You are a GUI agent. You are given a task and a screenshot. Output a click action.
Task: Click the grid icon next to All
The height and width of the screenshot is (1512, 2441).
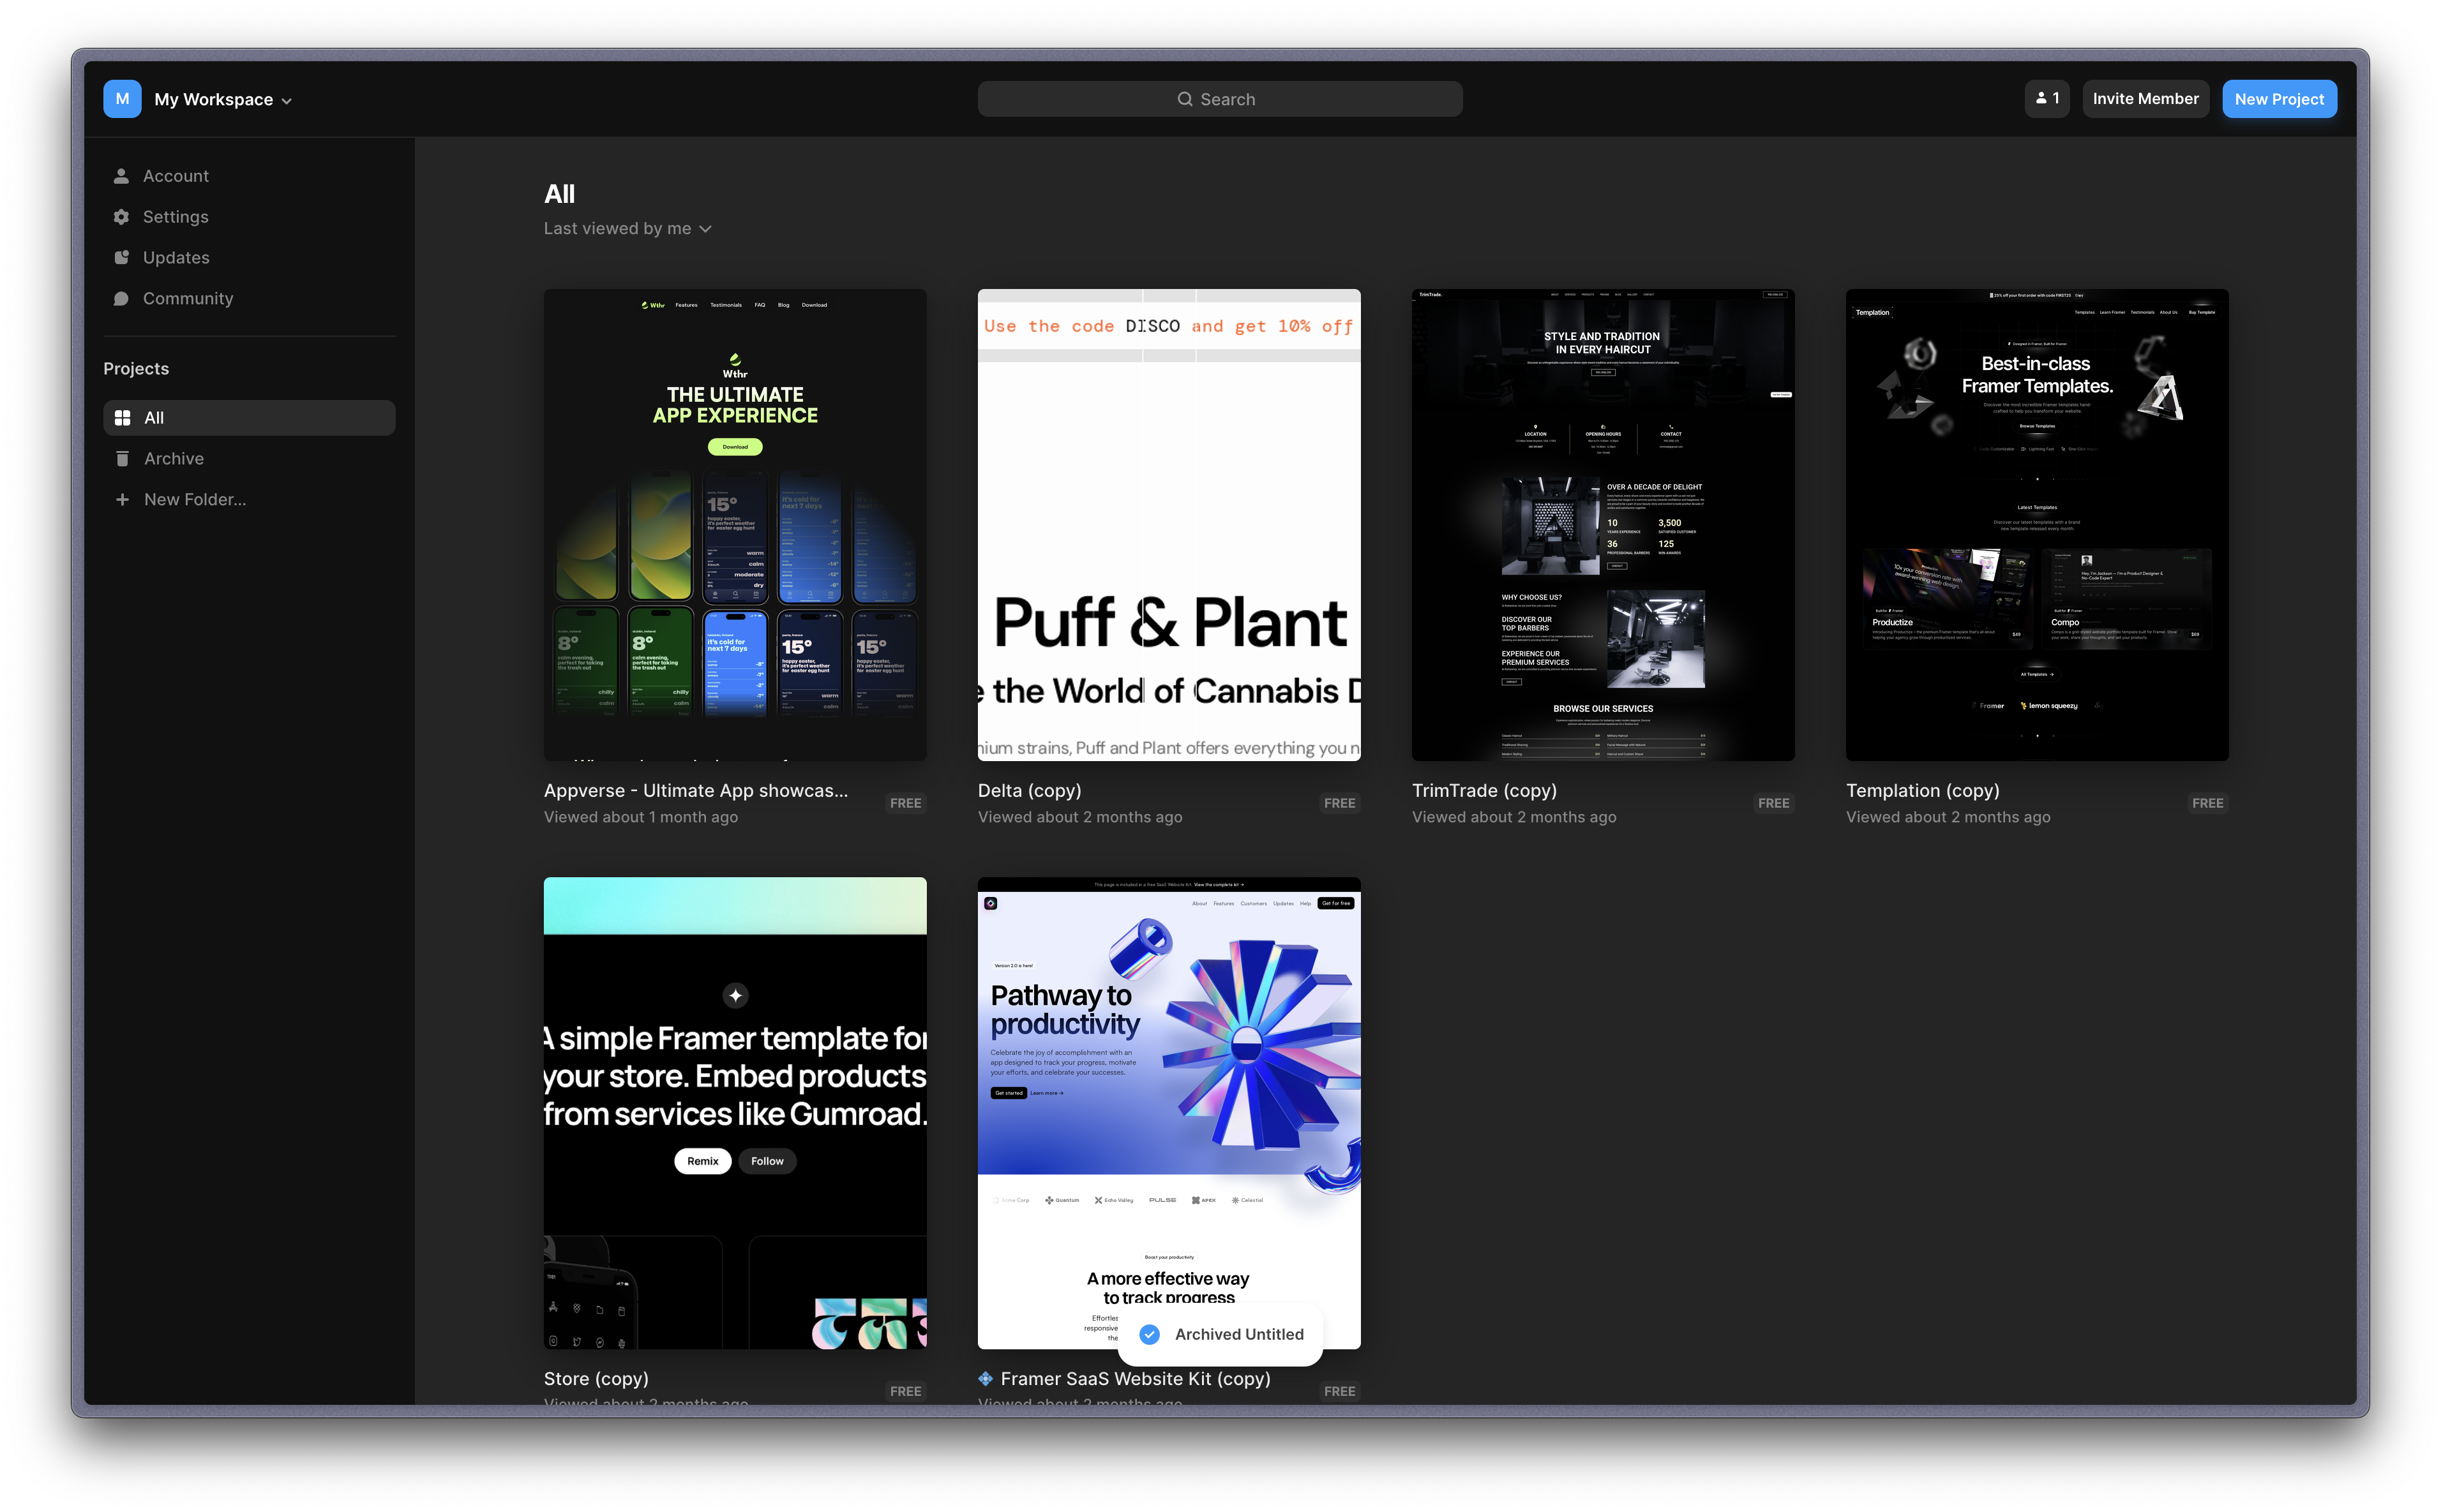[124, 417]
